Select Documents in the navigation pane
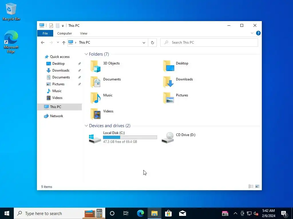This screenshot has height=219, width=293. [x=58, y=77]
